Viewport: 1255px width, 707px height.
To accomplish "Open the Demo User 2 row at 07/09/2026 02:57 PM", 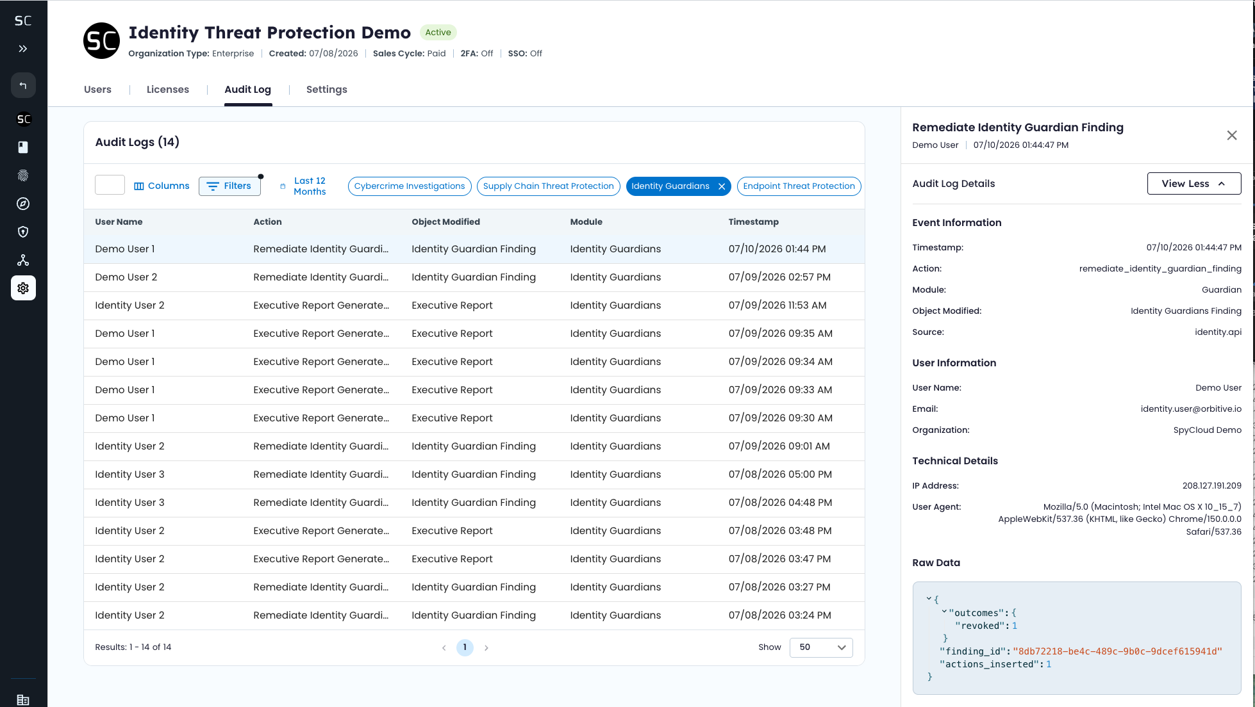I will click(x=474, y=277).
